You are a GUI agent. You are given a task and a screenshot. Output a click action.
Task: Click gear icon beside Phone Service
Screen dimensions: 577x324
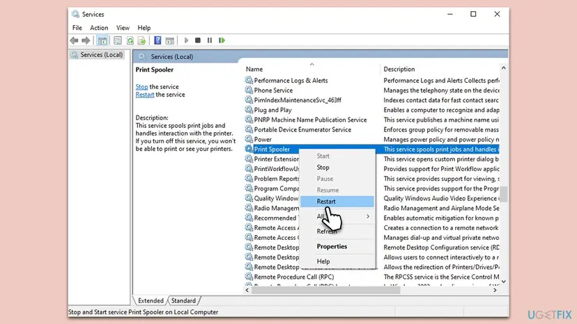coord(249,90)
